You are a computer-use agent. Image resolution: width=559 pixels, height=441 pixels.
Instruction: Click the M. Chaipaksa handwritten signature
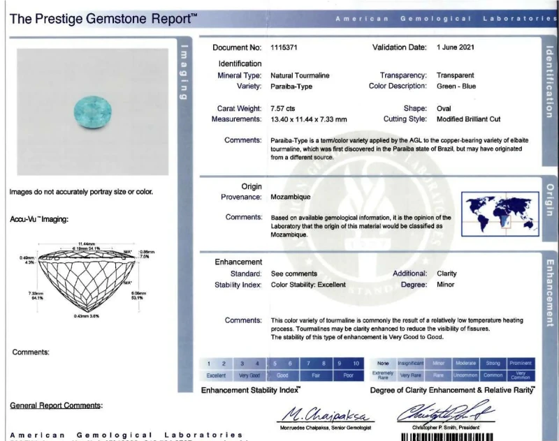click(x=326, y=414)
